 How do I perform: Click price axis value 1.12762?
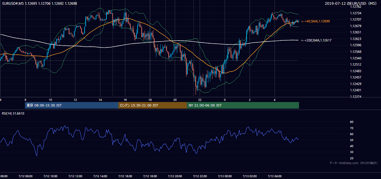(x=355, y=7)
